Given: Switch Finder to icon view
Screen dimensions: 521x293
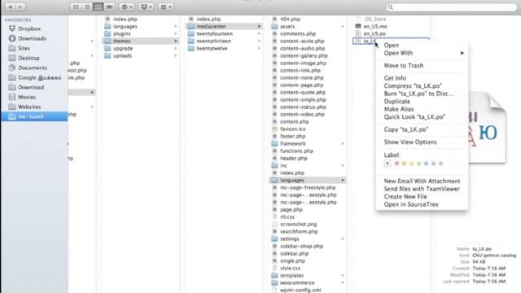Looking at the screenshot, I should coord(76,7).
